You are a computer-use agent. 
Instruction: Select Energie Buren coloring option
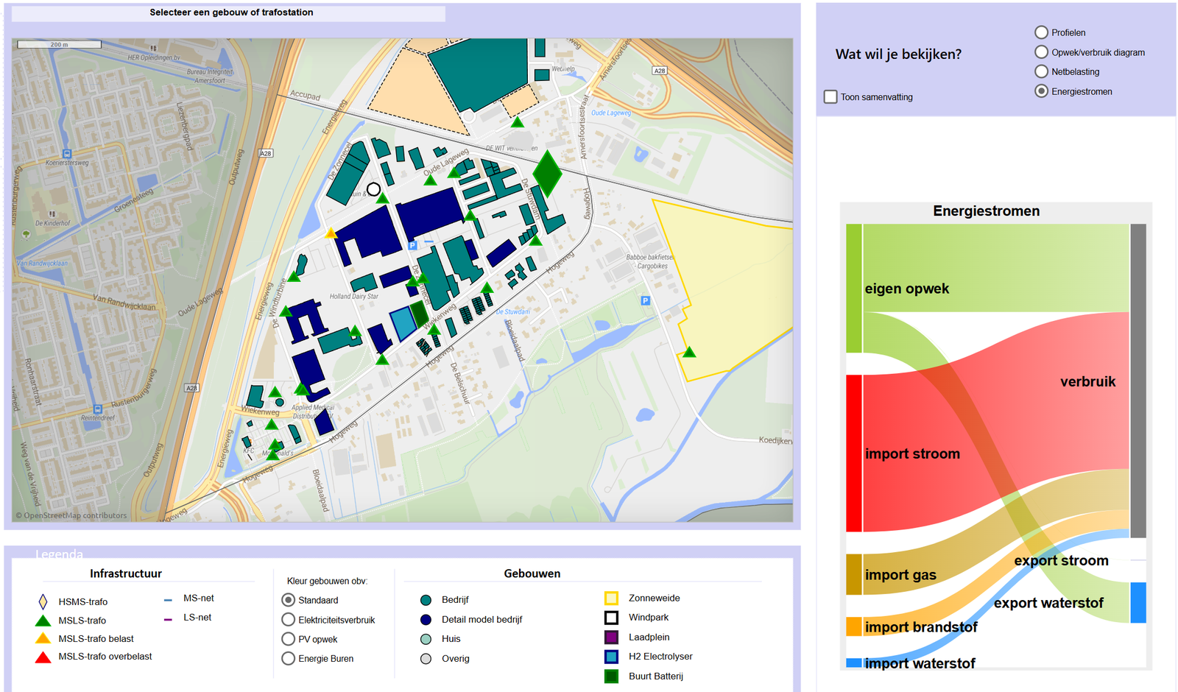tap(289, 658)
